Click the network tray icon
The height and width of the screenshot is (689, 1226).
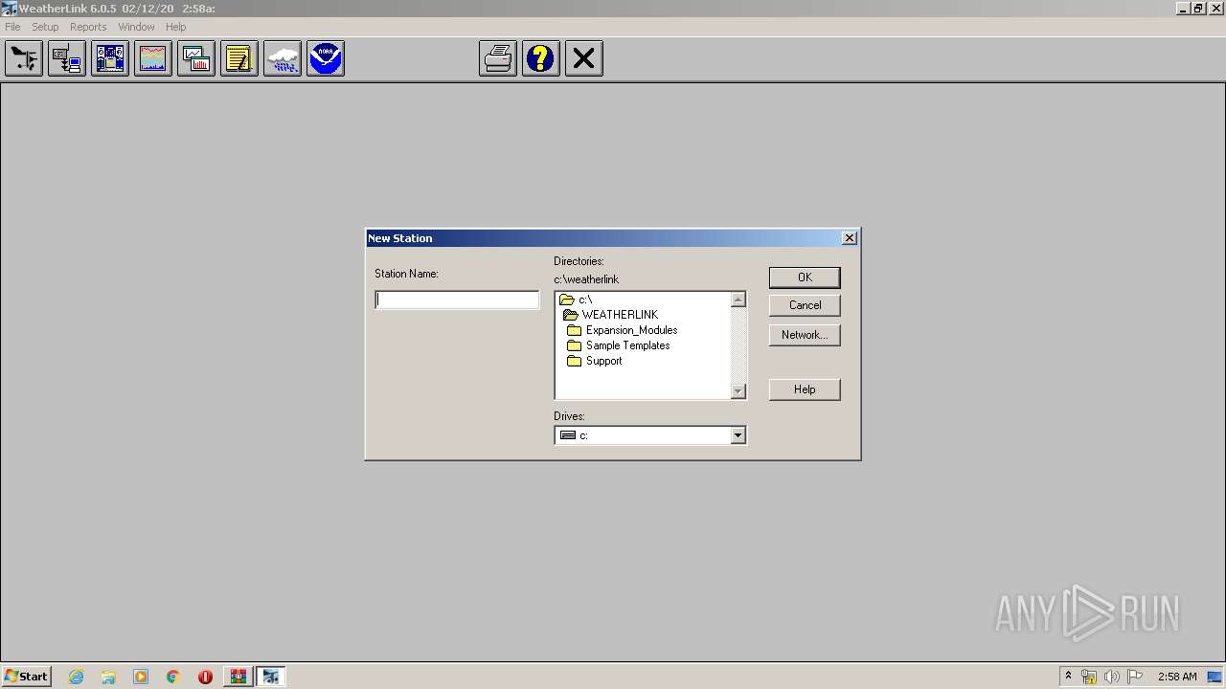point(1089,677)
